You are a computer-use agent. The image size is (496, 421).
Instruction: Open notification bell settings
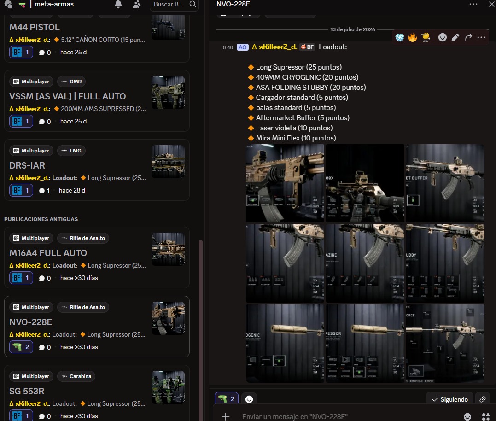[x=118, y=5]
